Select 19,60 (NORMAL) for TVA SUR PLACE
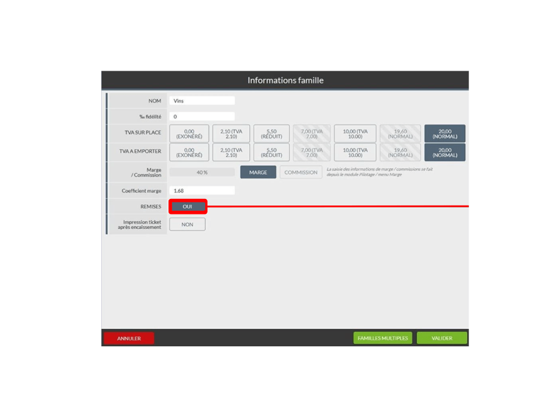The image size is (553, 417). tap(400, 134)
